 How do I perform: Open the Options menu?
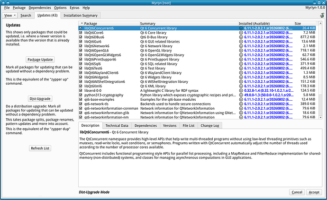coord(60,8)
